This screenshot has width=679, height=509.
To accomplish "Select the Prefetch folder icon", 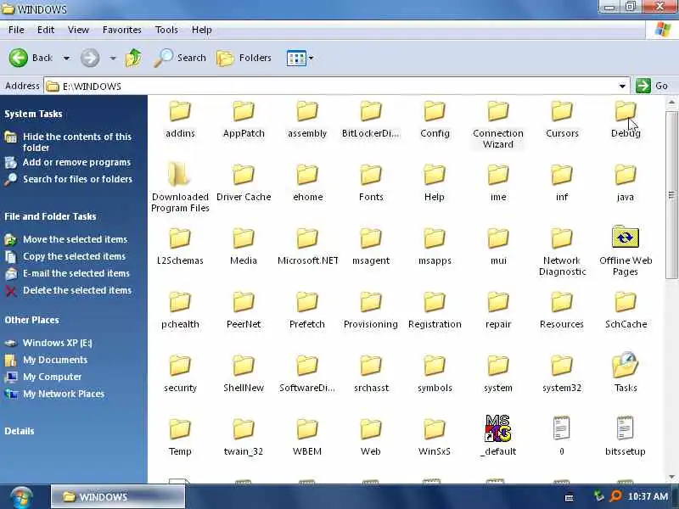I will tap(307, 302).
